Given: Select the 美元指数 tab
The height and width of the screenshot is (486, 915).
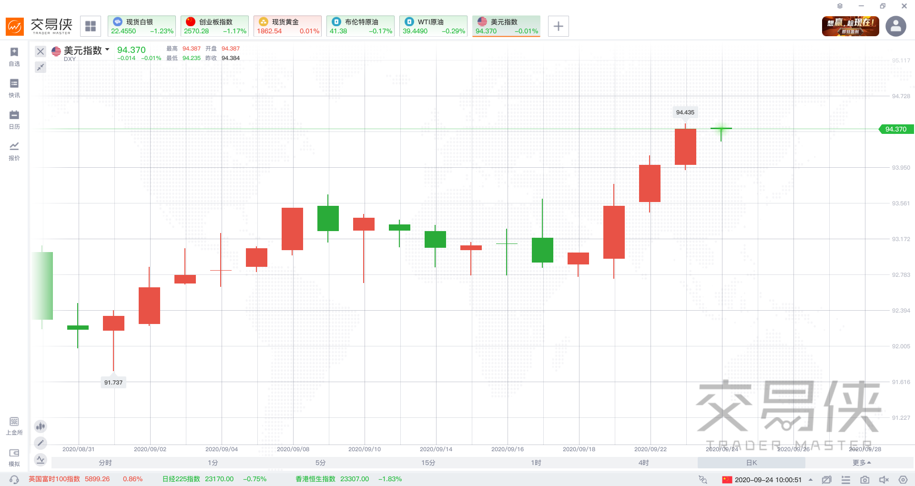Looking at the screenshot, I should 506,26.
